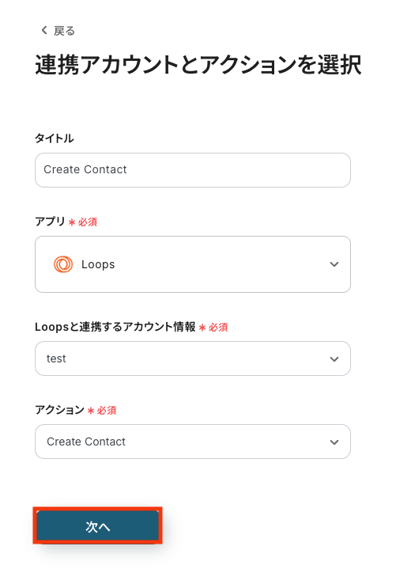Open the アクション dropdown showing Create Contact
Viewport: 411px width, 580px height.
point(193,442)
